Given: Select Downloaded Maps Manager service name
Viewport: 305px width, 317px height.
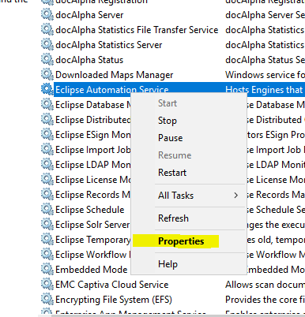Looking at the screenshot, I should 115,75.
